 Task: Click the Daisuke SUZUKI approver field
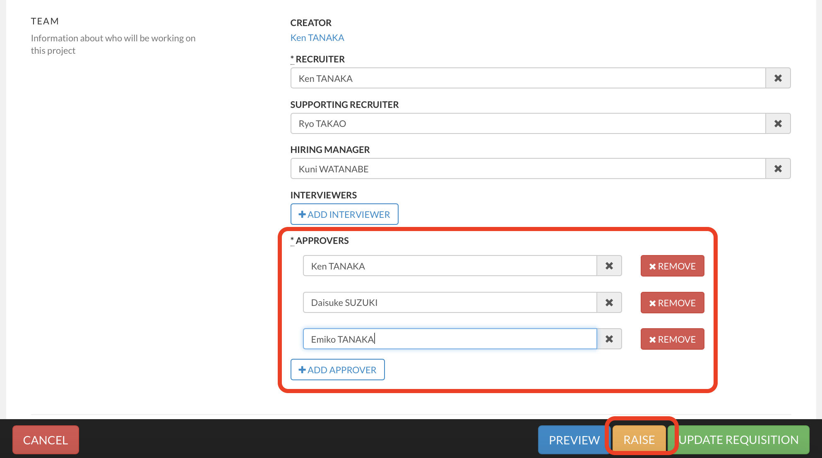pos(449,303)
